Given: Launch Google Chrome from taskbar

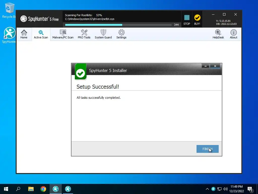Looking at the screenshot, I should (43, 189).
